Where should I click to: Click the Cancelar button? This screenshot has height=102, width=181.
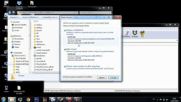click(113, 78)
